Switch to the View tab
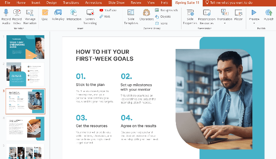This screenshot has width=276, height=159. (x=151, y=3)
